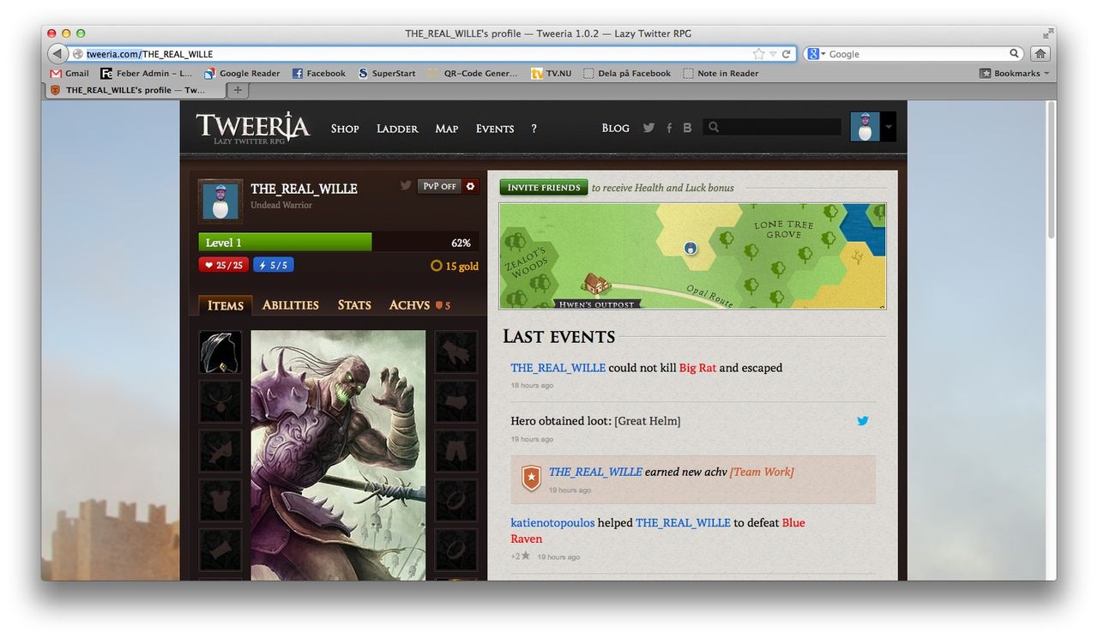The height and width of the screenshot is (638, 1098).
Task: Open the Gmail bookmark
Action: pos(69,74)
